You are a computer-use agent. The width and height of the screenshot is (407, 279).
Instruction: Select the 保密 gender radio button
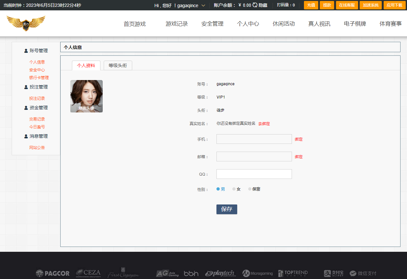point(250,189)
